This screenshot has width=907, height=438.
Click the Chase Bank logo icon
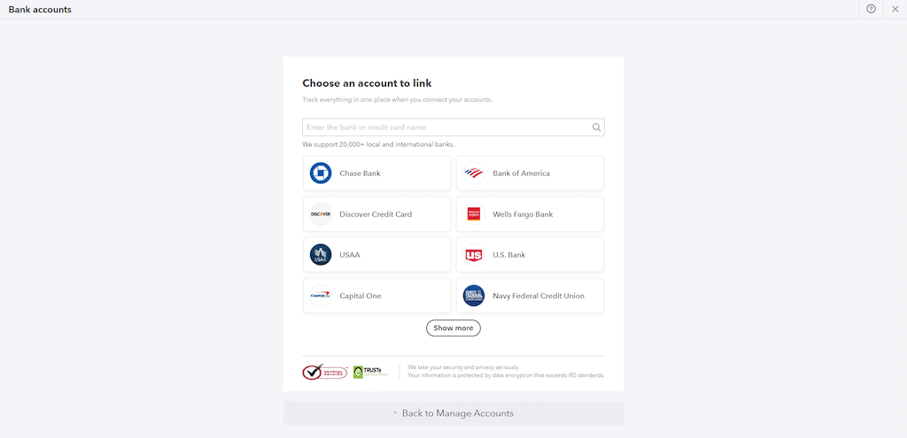[x=321, y=173]
